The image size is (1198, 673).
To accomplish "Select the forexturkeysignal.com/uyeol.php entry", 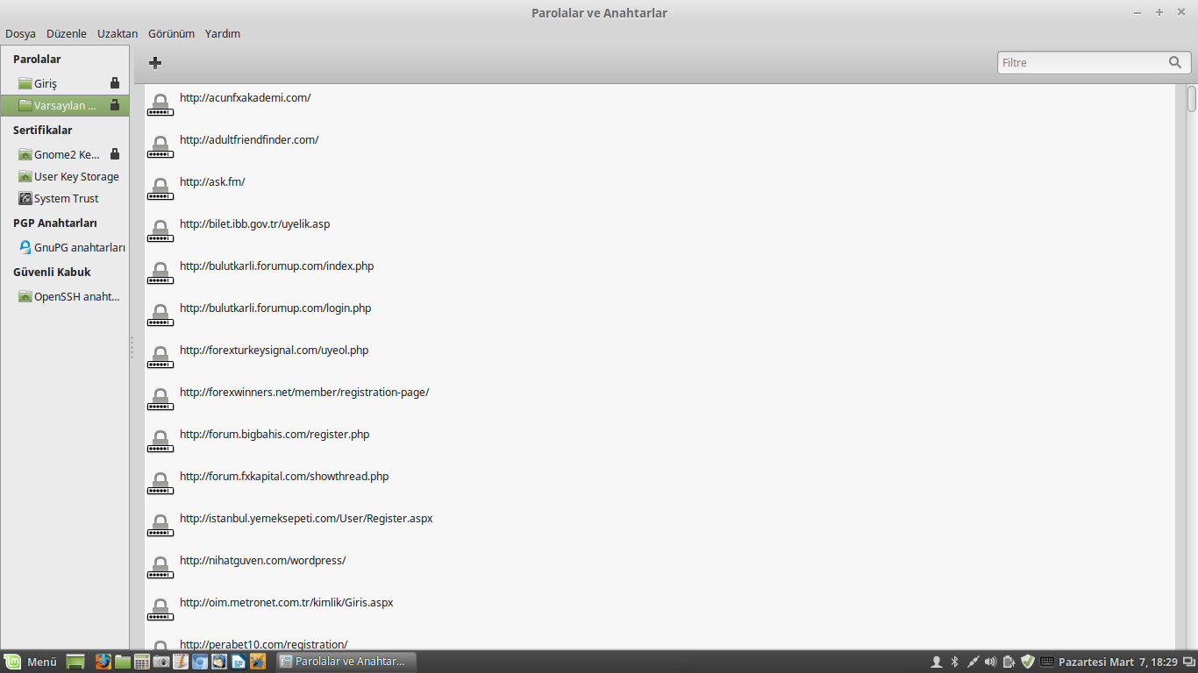I will click(660, 358).
